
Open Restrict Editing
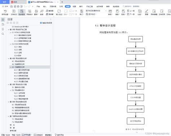154,12
